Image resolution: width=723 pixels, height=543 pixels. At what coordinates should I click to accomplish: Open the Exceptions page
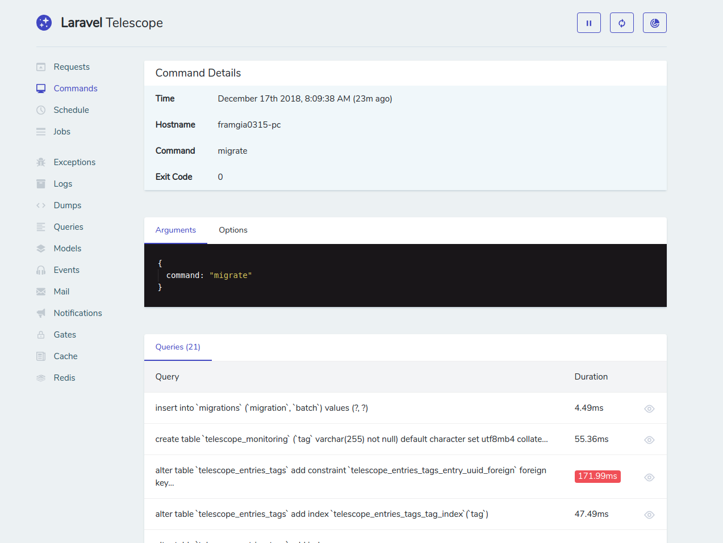74,162
